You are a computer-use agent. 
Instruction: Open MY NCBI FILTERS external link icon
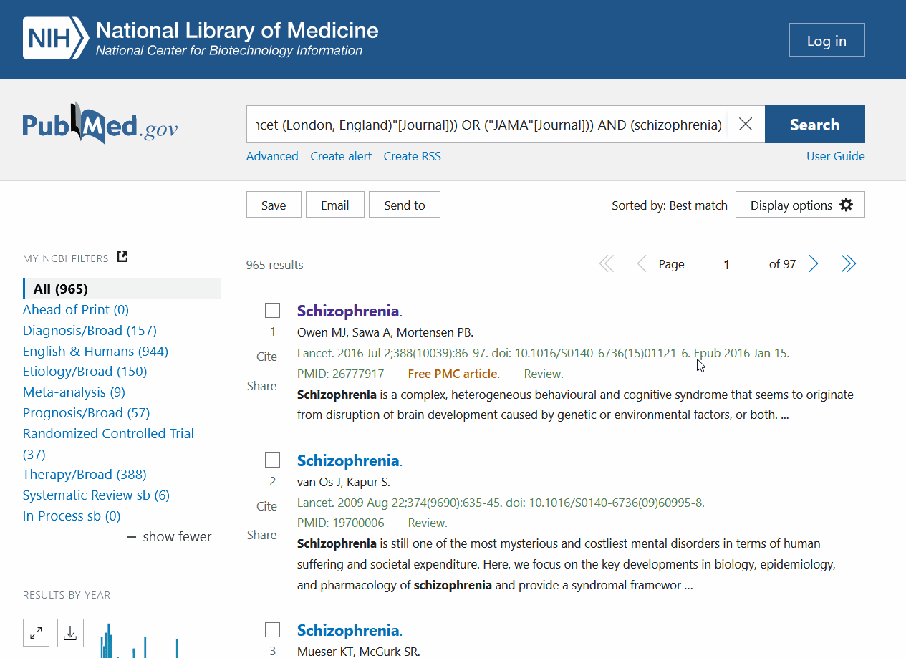[122, 256]
